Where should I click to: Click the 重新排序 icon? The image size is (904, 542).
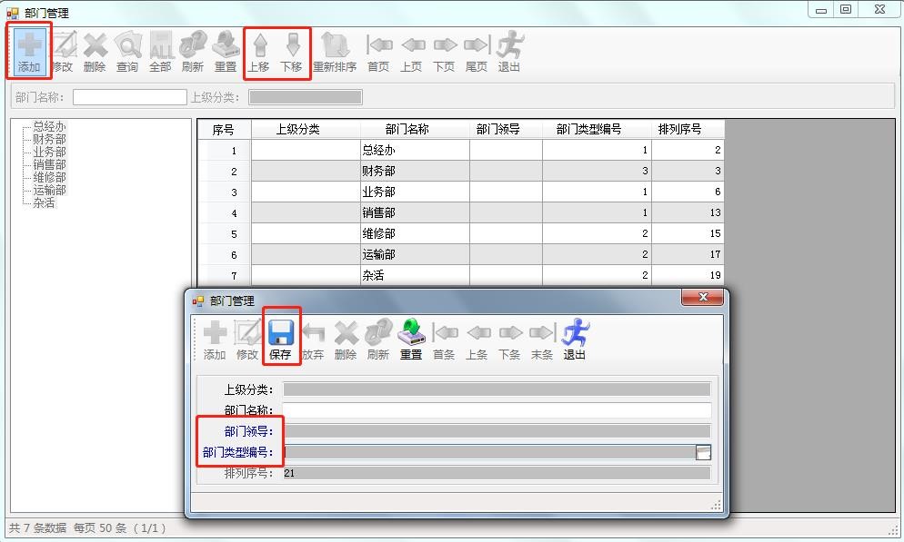point(335,52)
